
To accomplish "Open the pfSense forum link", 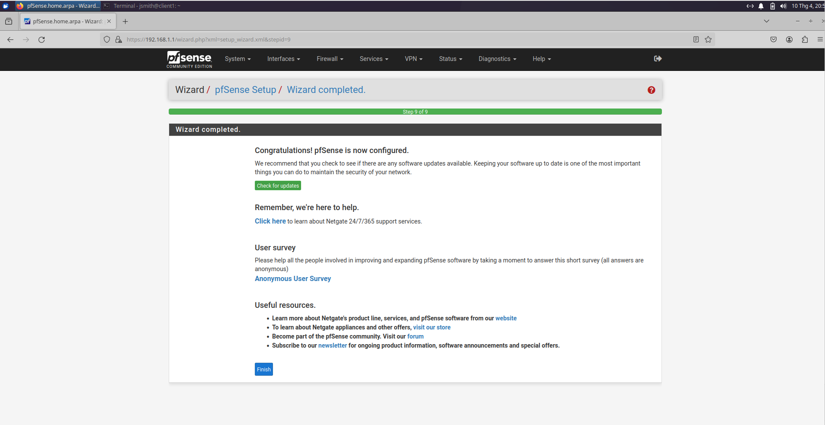I will [415, 336].
